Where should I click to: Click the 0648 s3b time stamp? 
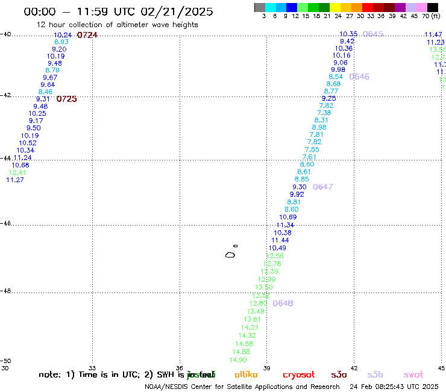[283, 303]
